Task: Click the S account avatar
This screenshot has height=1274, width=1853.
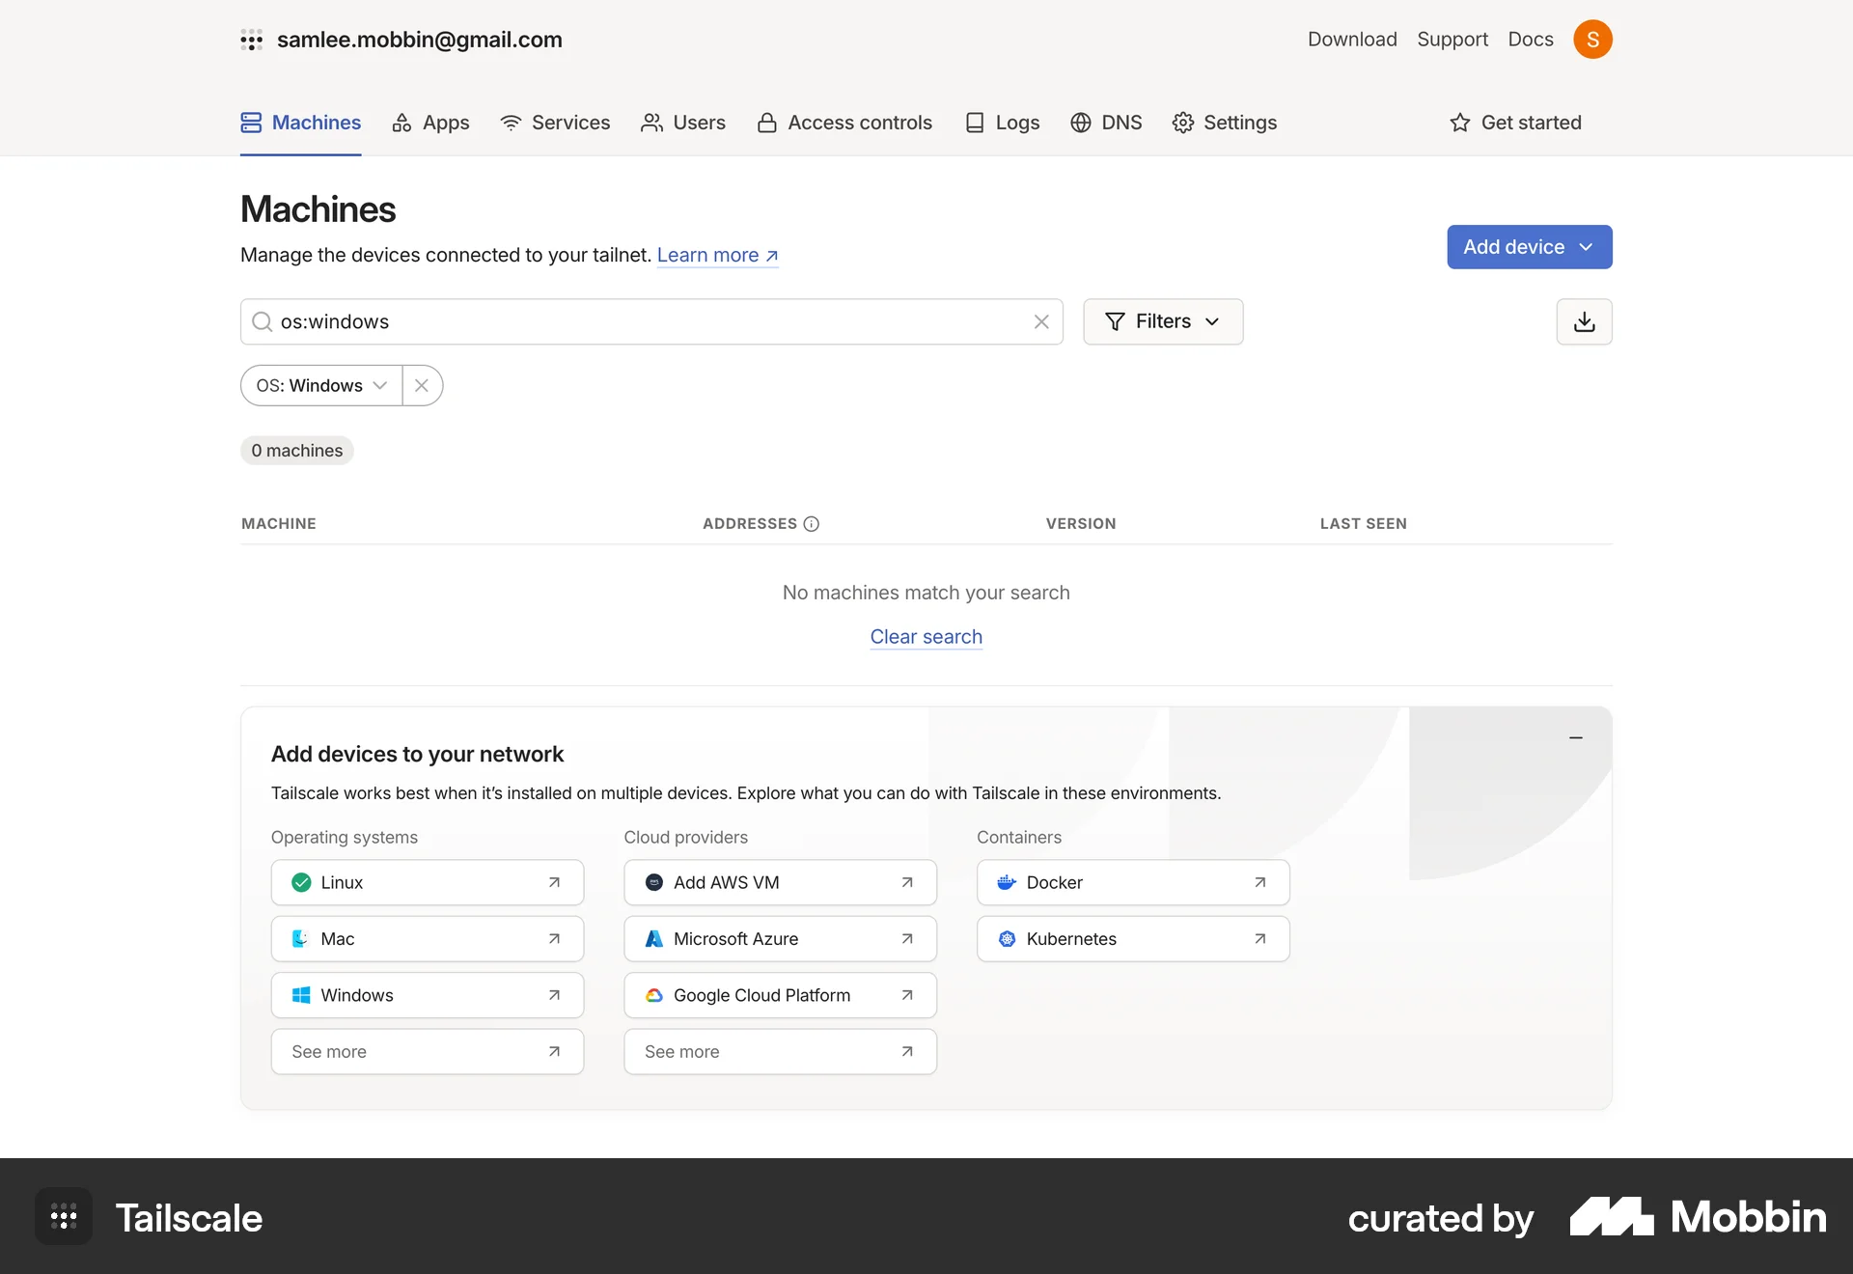Action: coord(1593,40)
